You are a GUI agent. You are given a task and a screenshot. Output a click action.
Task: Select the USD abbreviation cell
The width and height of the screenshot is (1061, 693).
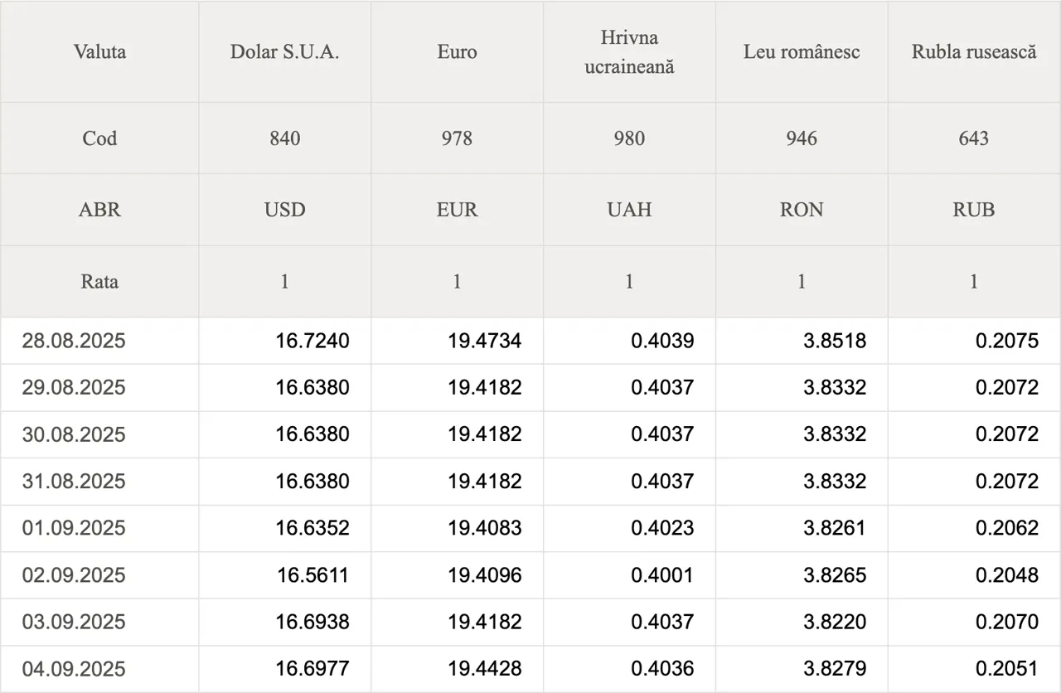[284, 210]
